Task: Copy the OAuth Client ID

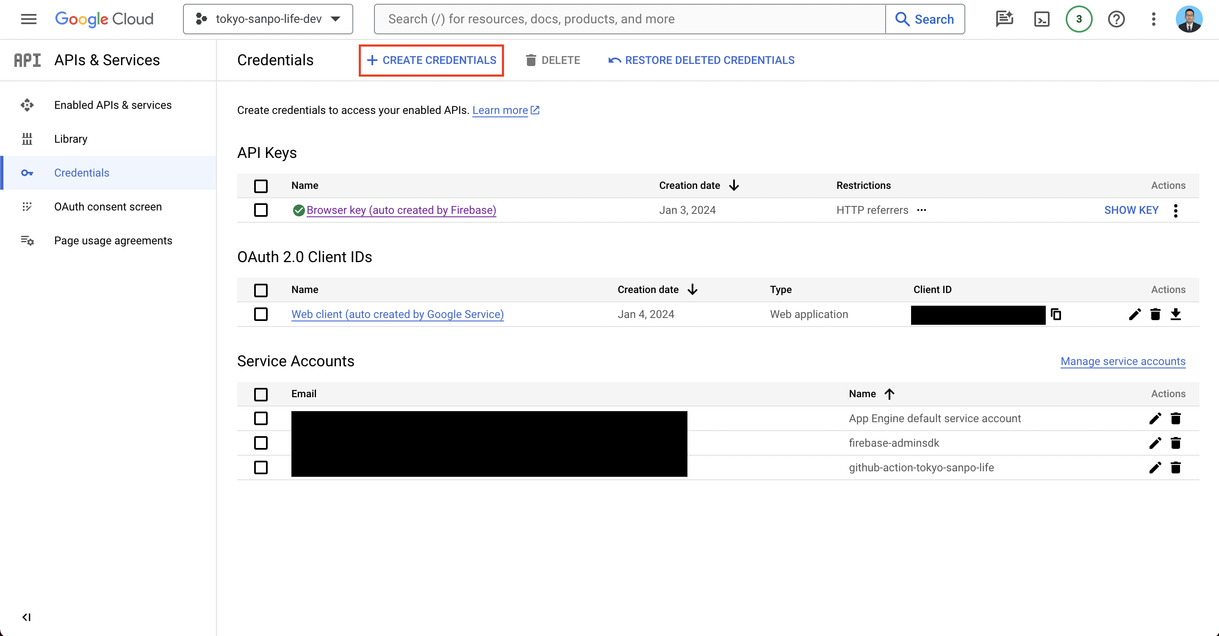Action: (x=1056, y=314)
